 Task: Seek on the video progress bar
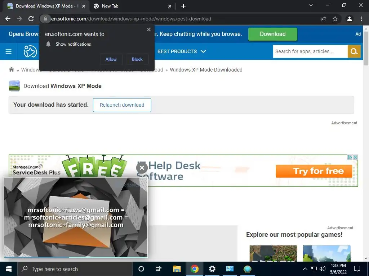click(x=76, y=257)
